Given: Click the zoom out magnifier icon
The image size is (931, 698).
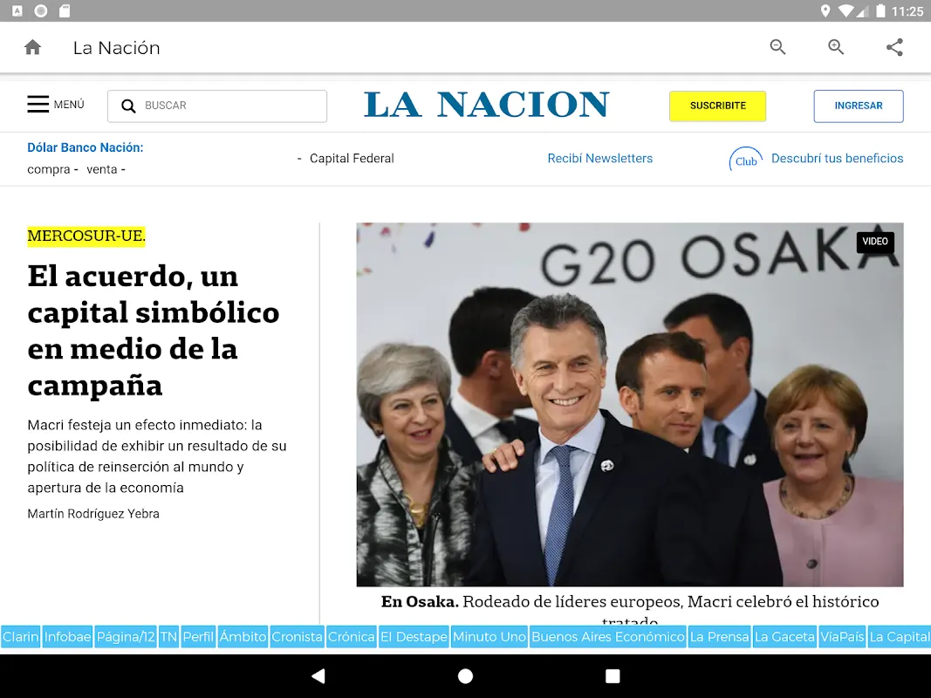Looking at the screenshot, I should (777, 48).
